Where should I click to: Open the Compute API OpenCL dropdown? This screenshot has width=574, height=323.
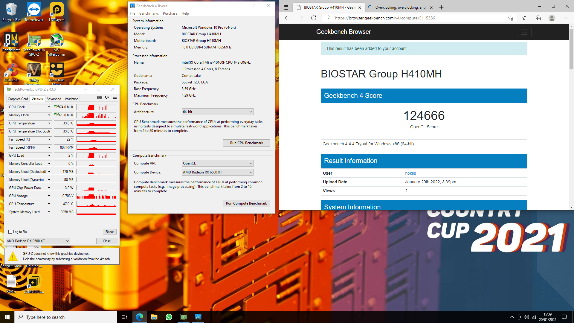pos(217,163)
